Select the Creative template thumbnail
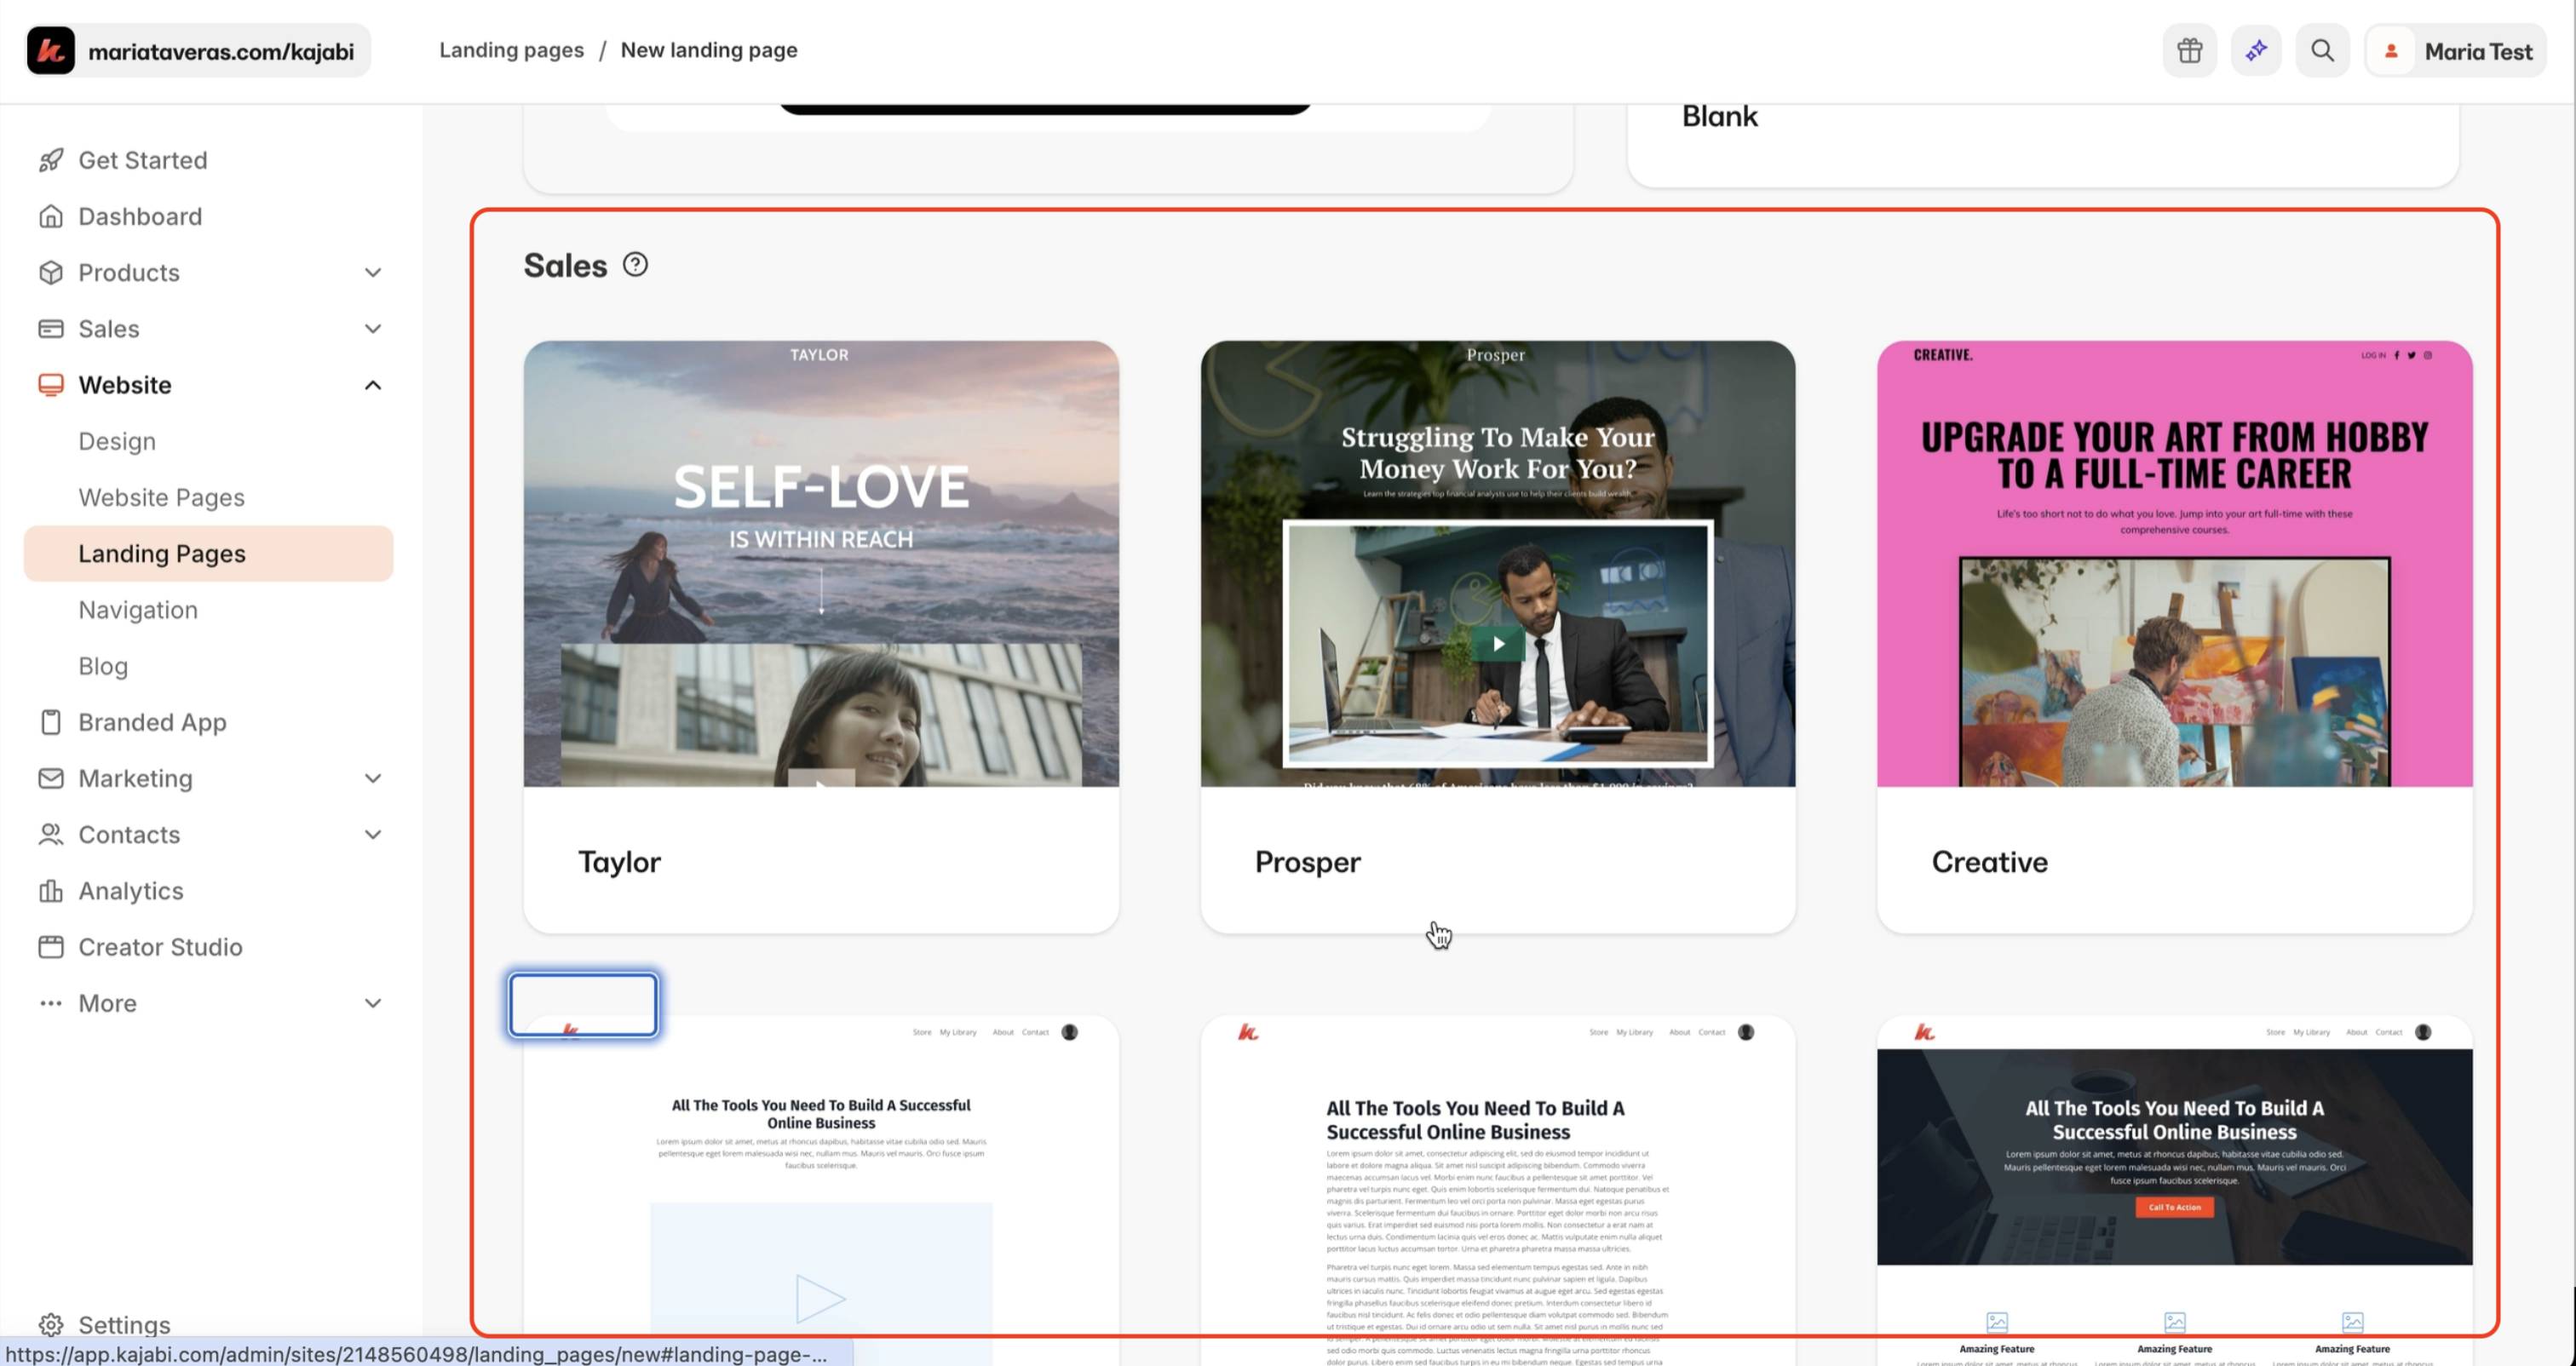Viewport: 2576px width, 1366px height. click(x=2175, y=564)
